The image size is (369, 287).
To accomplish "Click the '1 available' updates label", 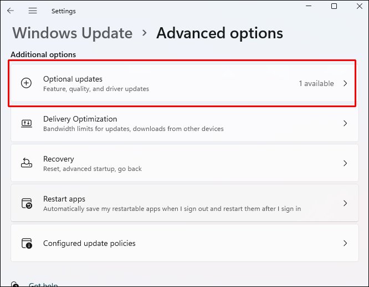I will coord(316,83).
